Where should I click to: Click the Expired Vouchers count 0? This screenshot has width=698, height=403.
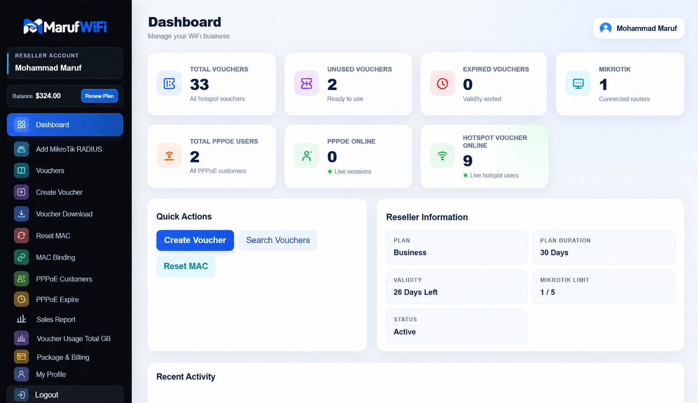pyautogui.click(x=468, y=85)
